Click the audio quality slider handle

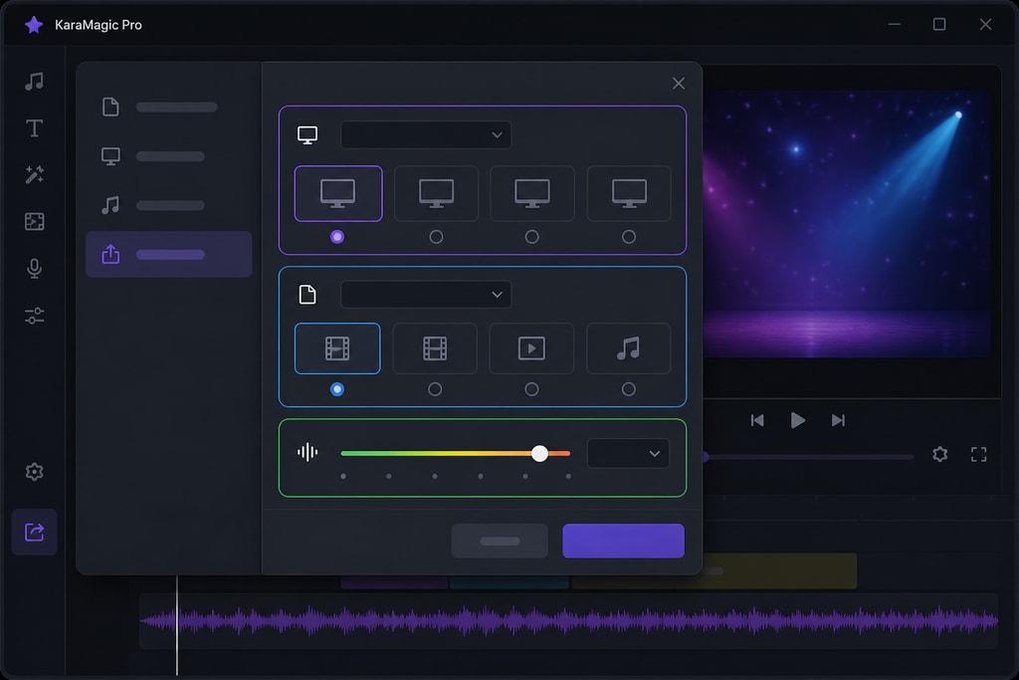click(x=539, y=453)
